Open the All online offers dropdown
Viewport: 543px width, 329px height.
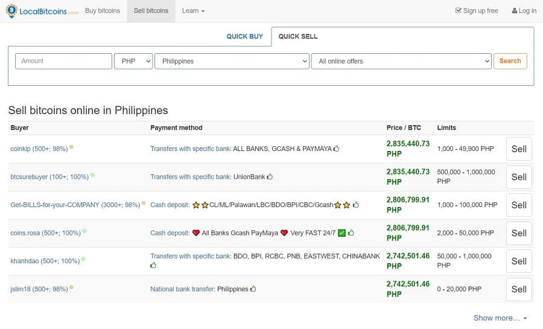(401, 61)
